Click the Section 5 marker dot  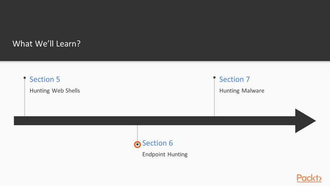25,78
